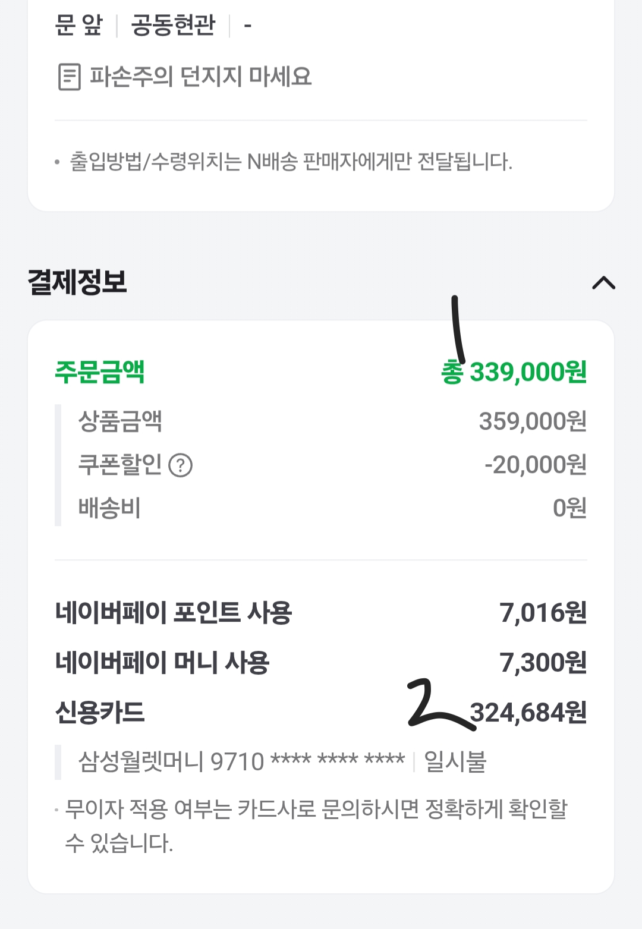642x929 pixels.
Task: Tap the delivery memo note icon
Action: [x=69, y=77]
